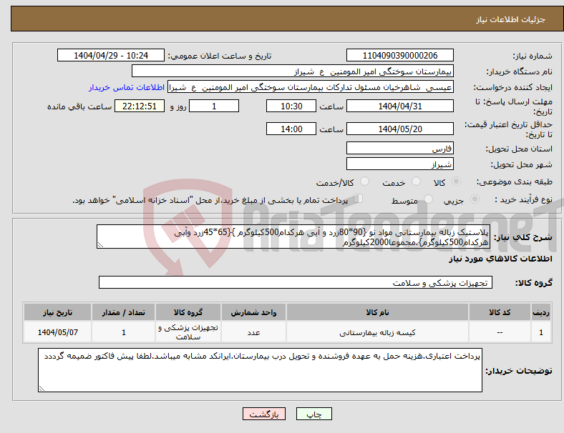
Task: Click the تعداد / مقدار column header
Action: (x=123, y=312)
